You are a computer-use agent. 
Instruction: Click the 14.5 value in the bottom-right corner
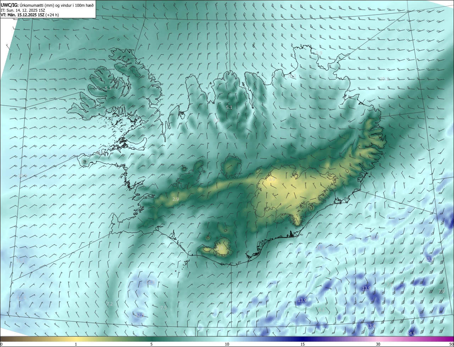pyautogui.click(x=411, y=334)
